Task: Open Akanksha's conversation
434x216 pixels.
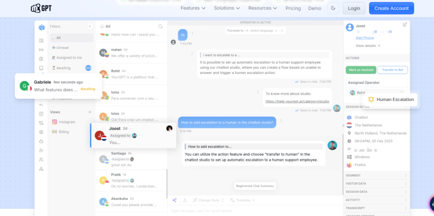Action: pos(131,202)
